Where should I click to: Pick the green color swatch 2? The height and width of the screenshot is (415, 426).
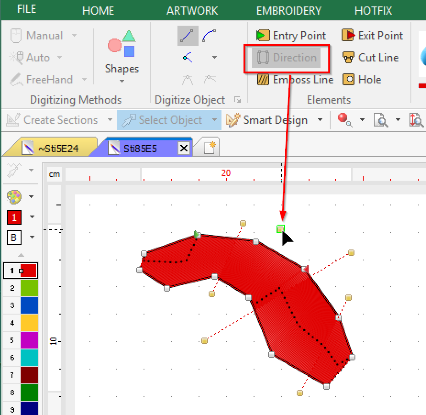(28, 288)
